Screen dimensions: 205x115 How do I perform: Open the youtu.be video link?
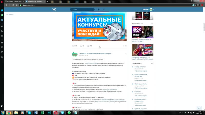click(105, 102)
